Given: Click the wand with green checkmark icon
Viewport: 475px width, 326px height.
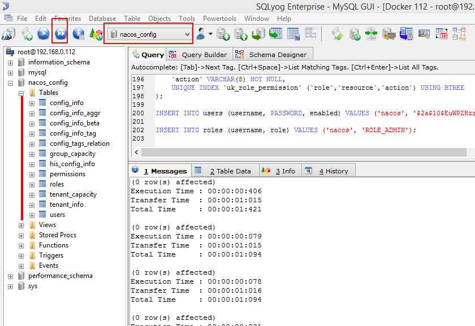Looking at the screenshot, I should (337, 34).
